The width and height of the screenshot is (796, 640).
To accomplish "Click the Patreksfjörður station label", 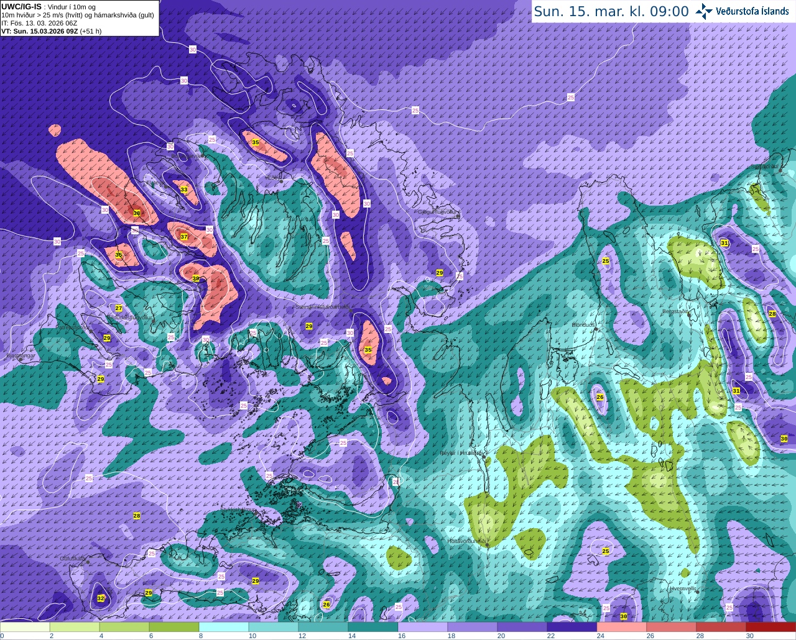I will [x=73, y=327].
